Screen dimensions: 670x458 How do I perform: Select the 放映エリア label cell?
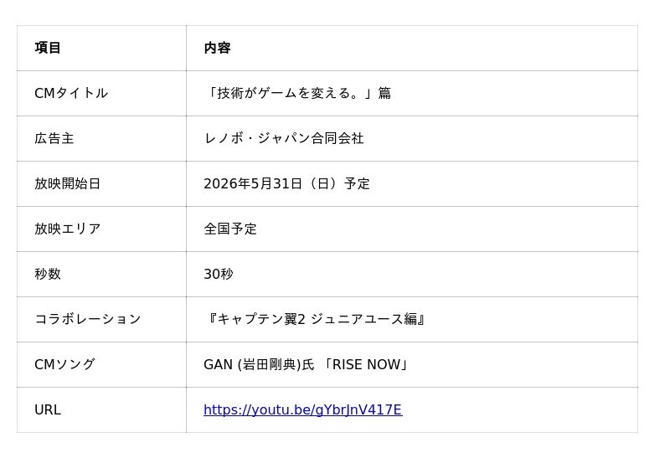pos(101,229)
